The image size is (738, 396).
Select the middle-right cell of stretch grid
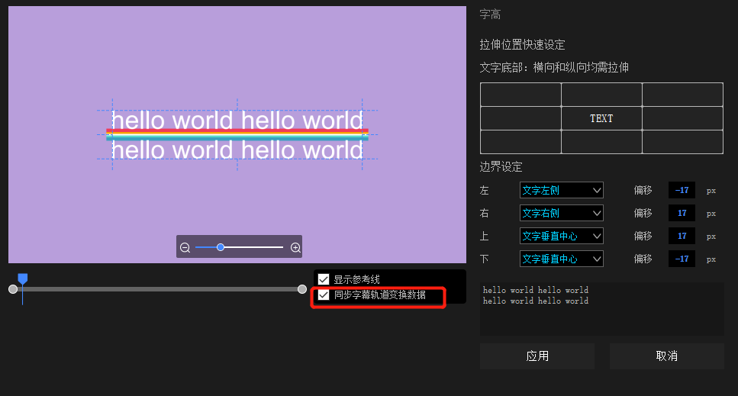(x=682, y=118)
